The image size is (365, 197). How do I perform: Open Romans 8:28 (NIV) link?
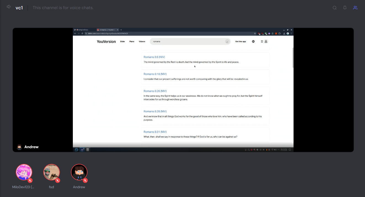click(x=155, y=111)
